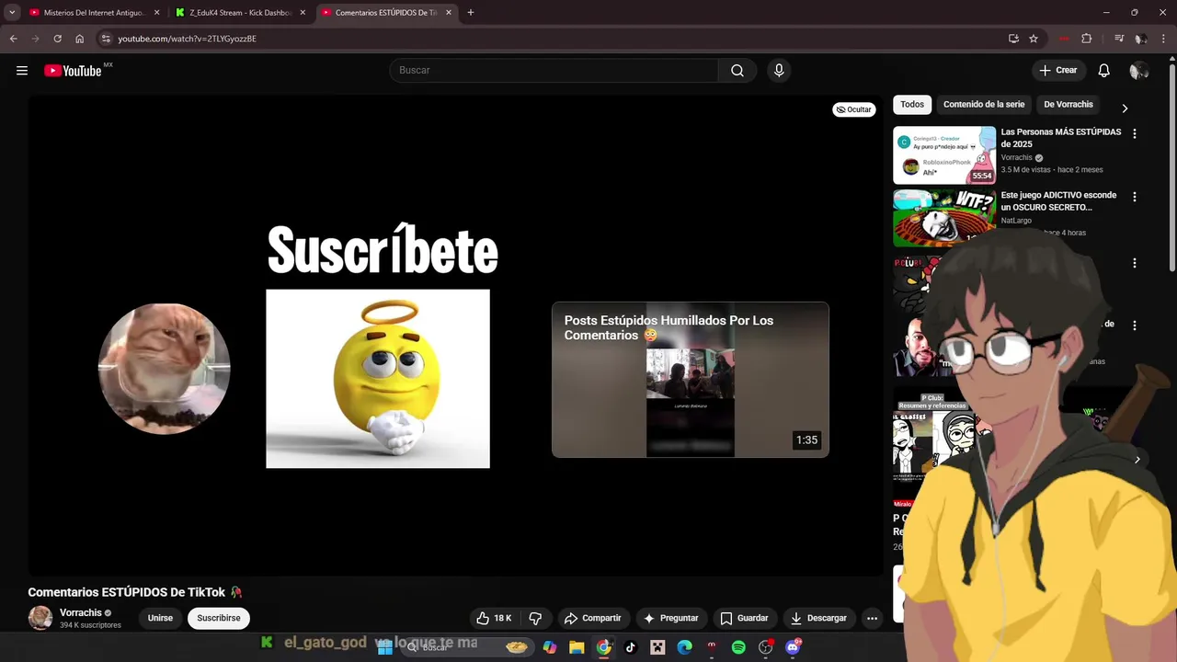Screen dimensions: 1177x662
Task: Open the notifications bell
Action: (x=1104, y=71)
